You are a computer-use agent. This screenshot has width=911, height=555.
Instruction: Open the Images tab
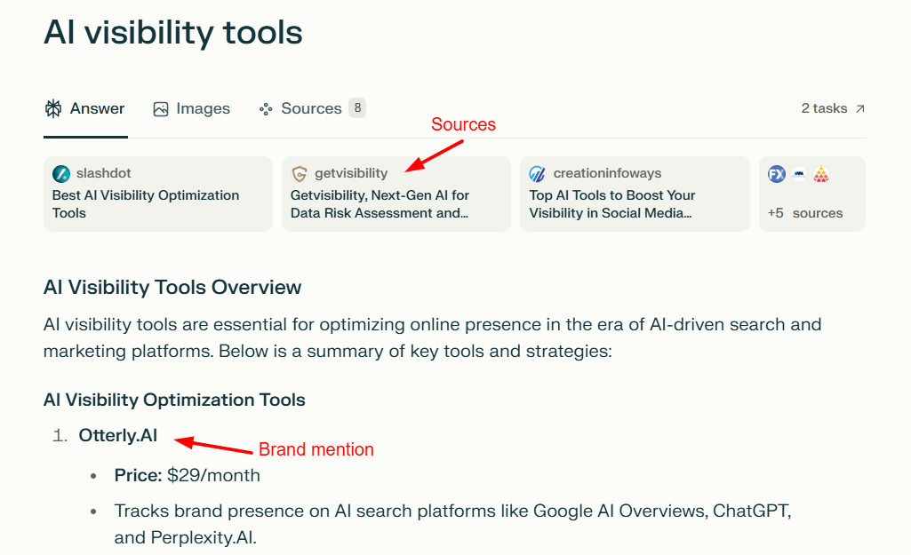tap(203, 109)
